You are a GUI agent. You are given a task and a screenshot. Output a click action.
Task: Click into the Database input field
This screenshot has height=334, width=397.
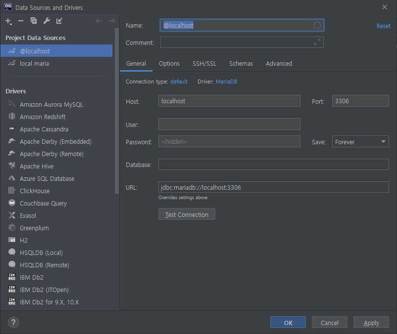coord(273,165)
